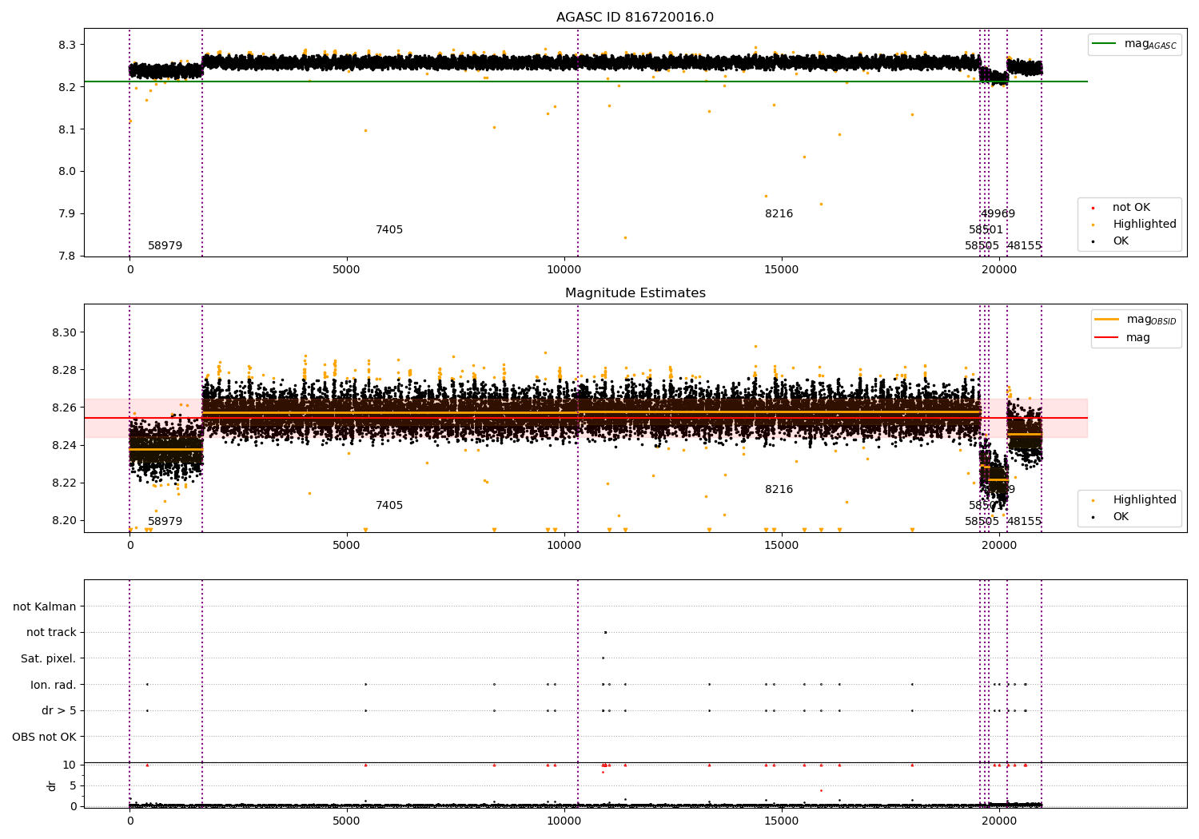Image resolution: width=1199 pixels, height=839 pixels.
Task: Click y-axis tick 8.3 in top plot
Action: pos(67,46)
